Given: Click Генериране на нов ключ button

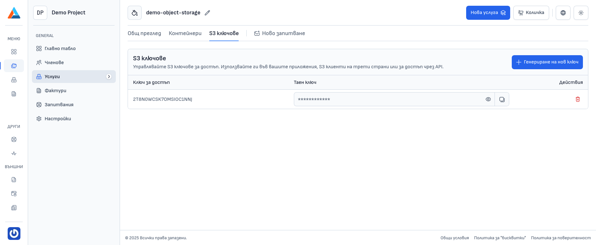Looking at the screenshot, I should click(x=547, y=62).
